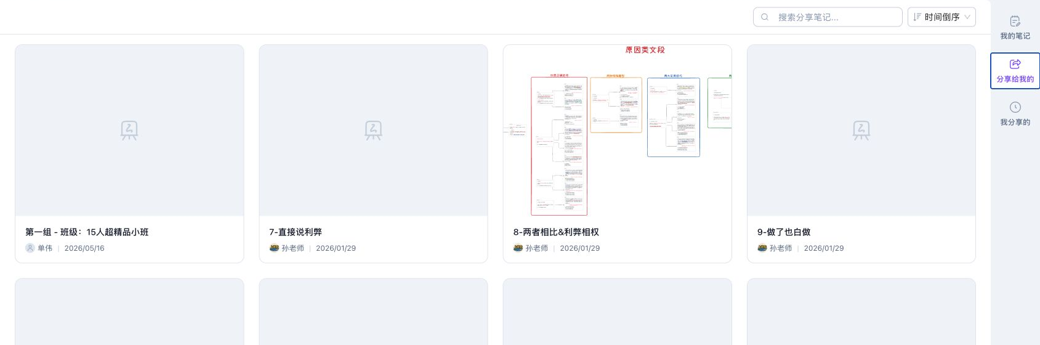Viewport: 1040px width, 345px height.
Task: Click the sort order icon beside 时间倒序
Action: 917,17
